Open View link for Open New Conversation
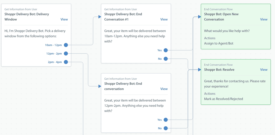275x135 pixels. (x=264, y=19)
